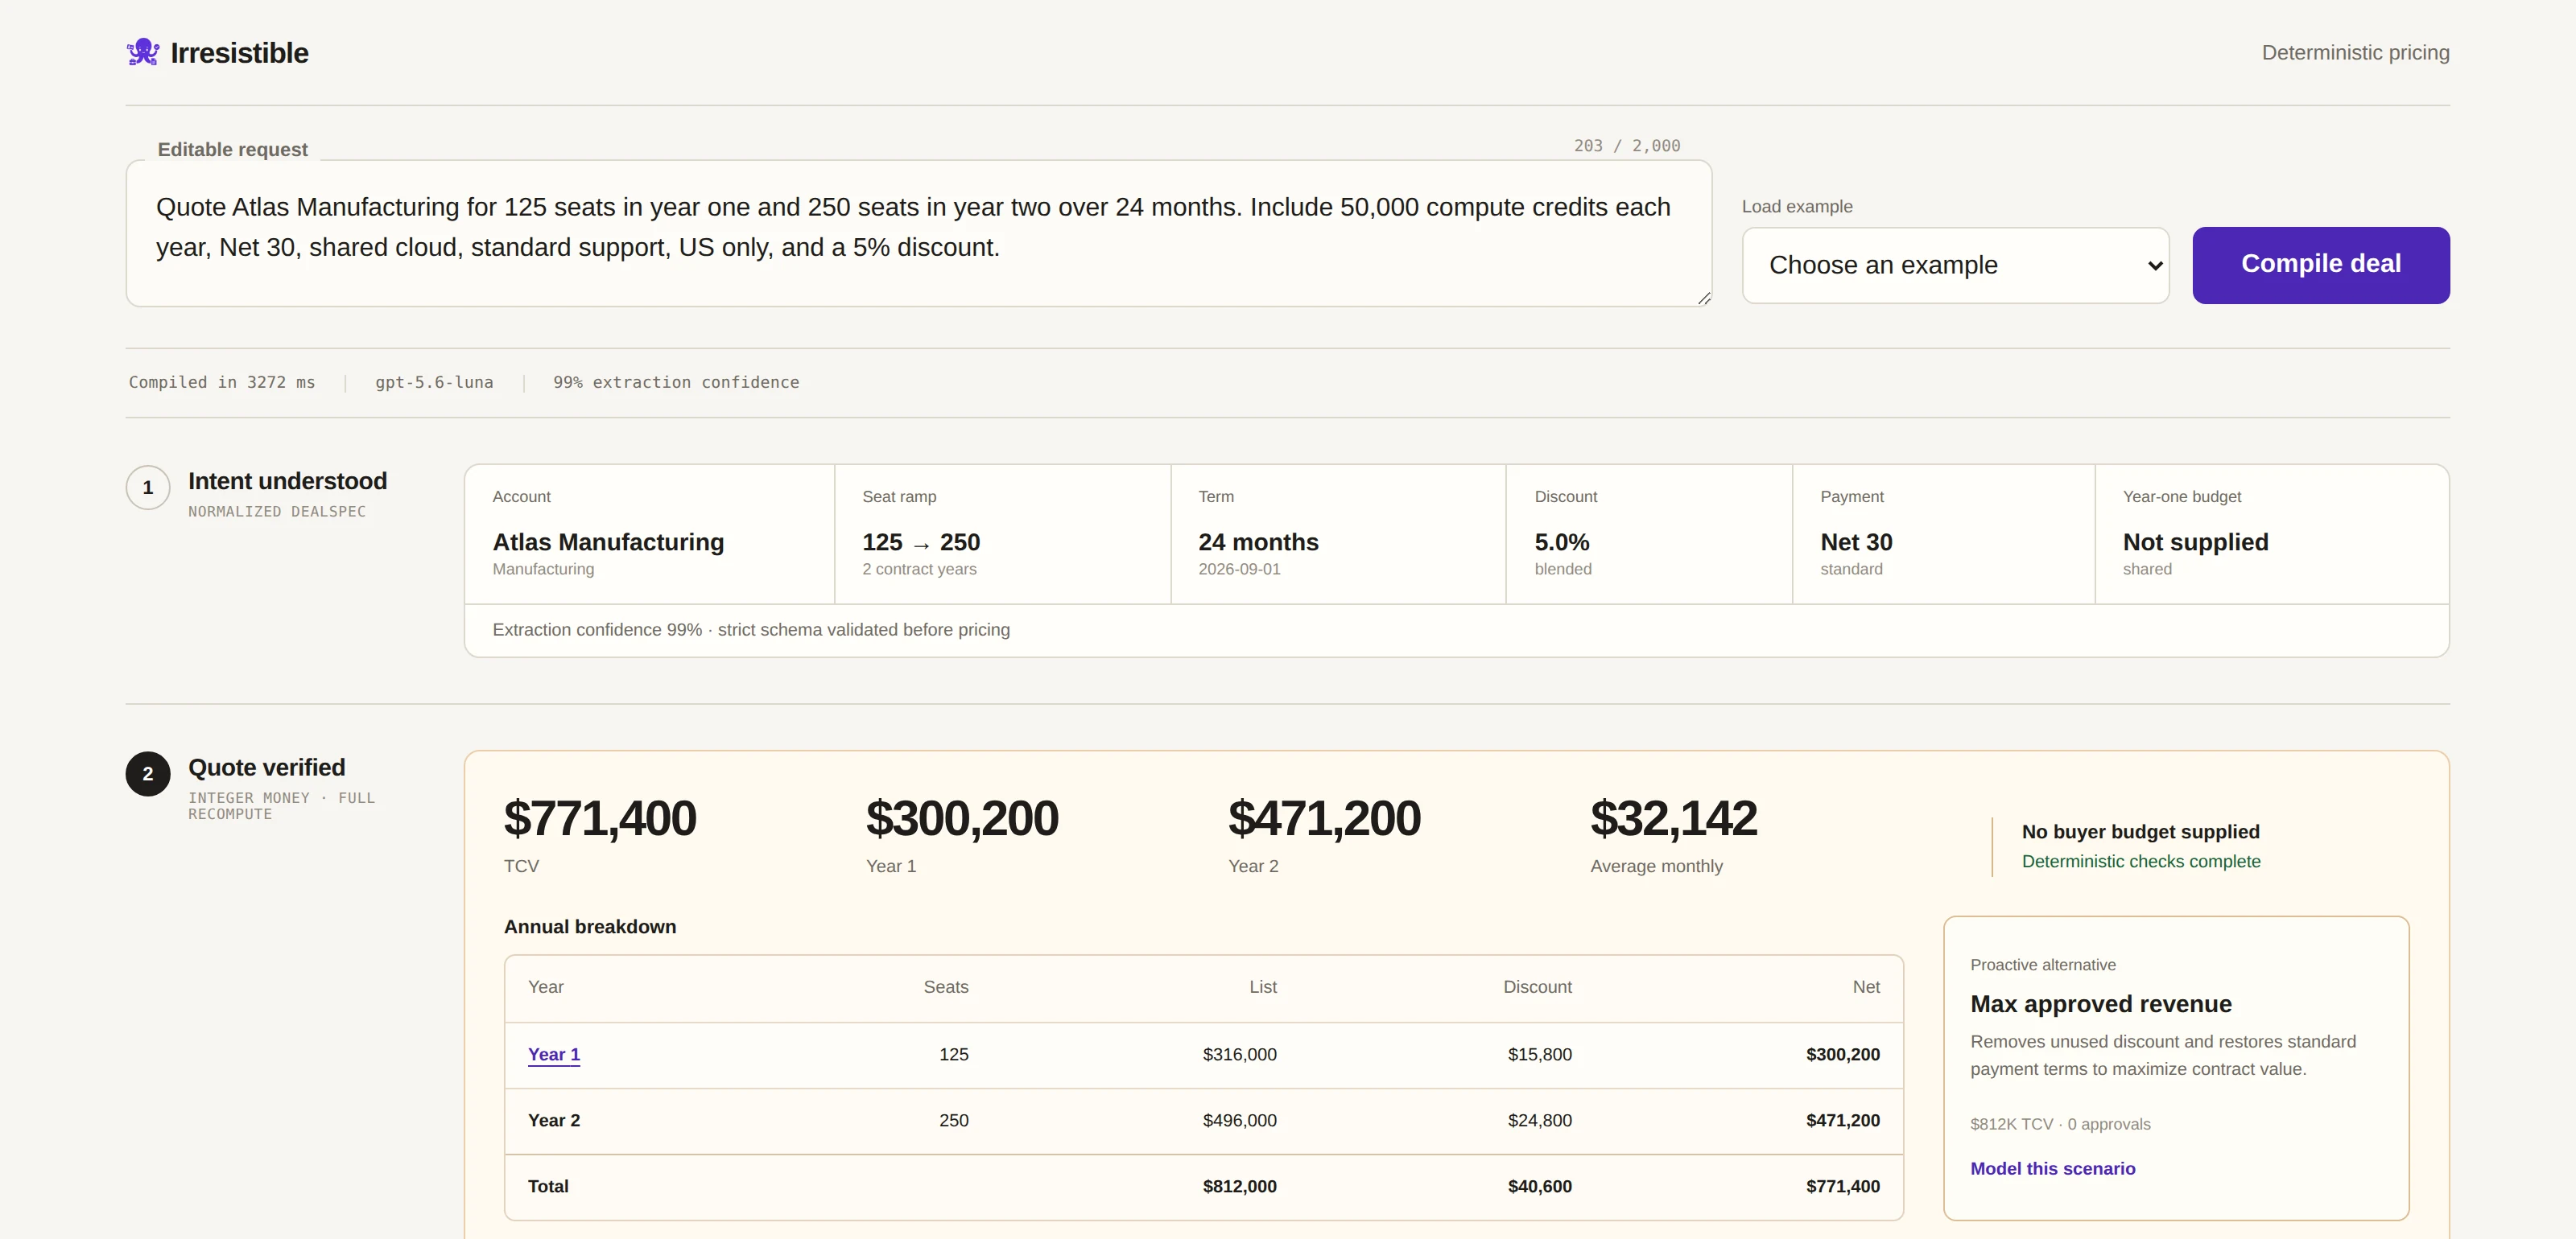Screen dimensions: 2576x1239
Task: Click the 203 / 2,000 character counter
Action: tap(1627, 146)
